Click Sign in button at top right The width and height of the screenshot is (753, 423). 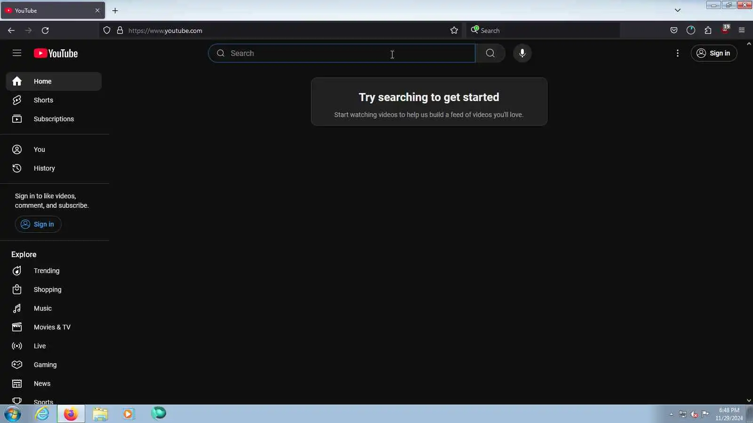[714, 53]
